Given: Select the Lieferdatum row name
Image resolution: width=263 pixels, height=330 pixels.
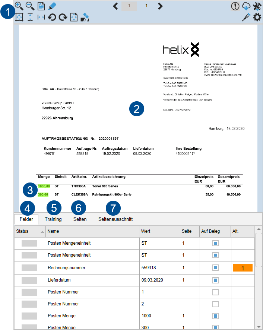Looking at the screenshot, I should (59, 280).
